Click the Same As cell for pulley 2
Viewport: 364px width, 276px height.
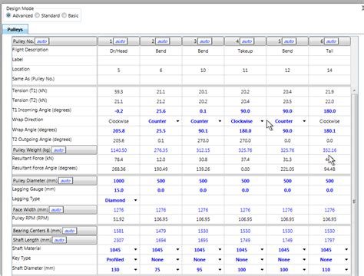(161, 80)
